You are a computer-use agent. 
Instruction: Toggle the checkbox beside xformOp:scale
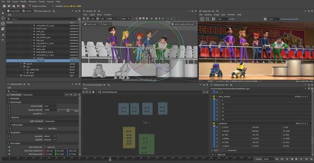(9, 154)
